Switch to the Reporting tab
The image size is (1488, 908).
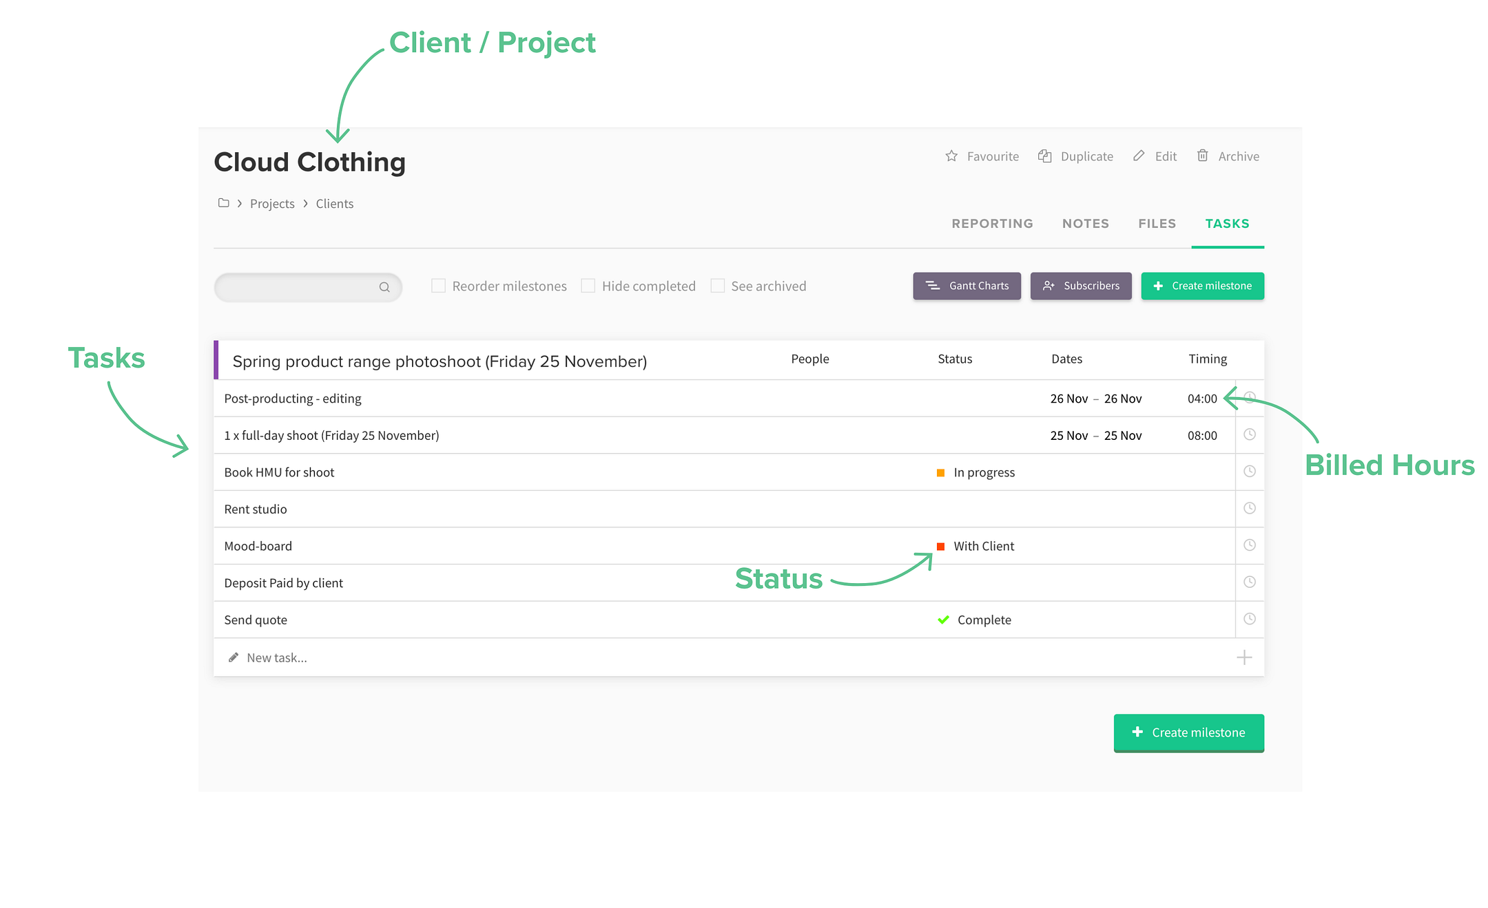pos(992,224)
